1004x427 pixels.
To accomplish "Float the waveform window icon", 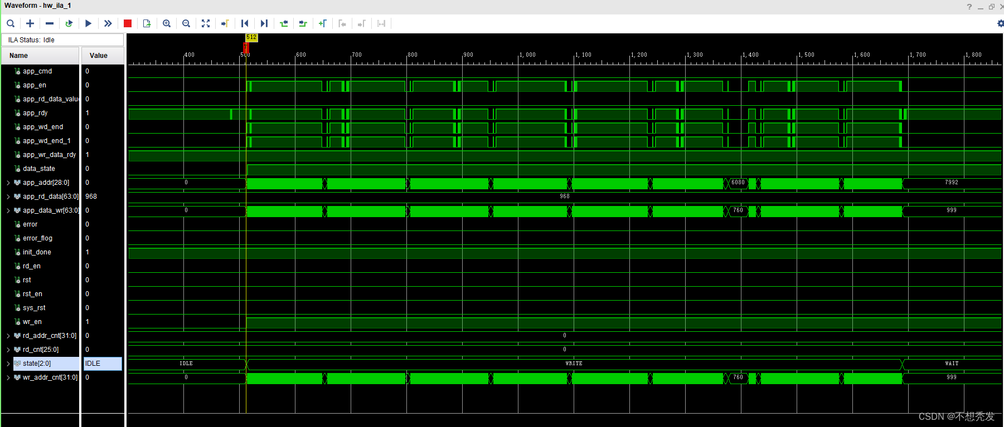I will click(x=992, y=7).
